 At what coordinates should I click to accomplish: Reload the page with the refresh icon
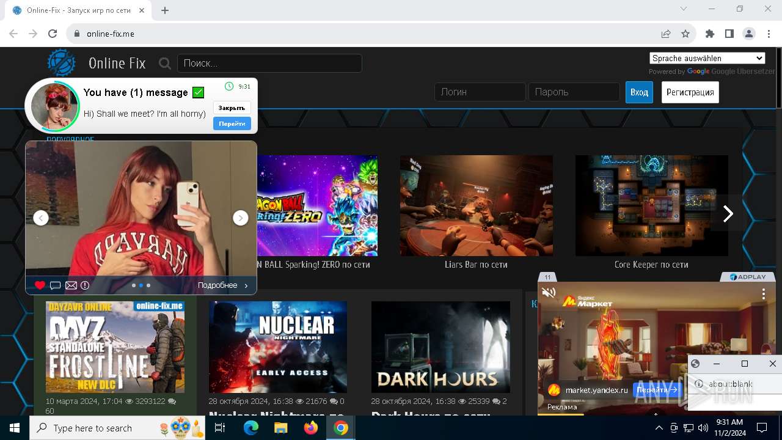(53, 34)
